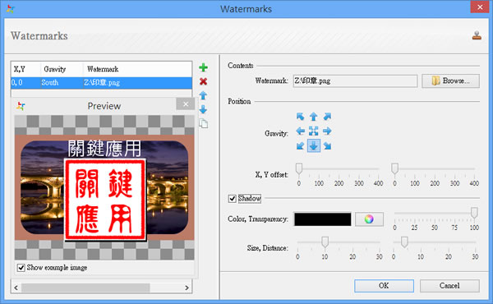Click the X,Y column header

[25, 69]
